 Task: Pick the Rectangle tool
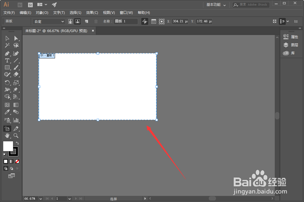(7, 68)
